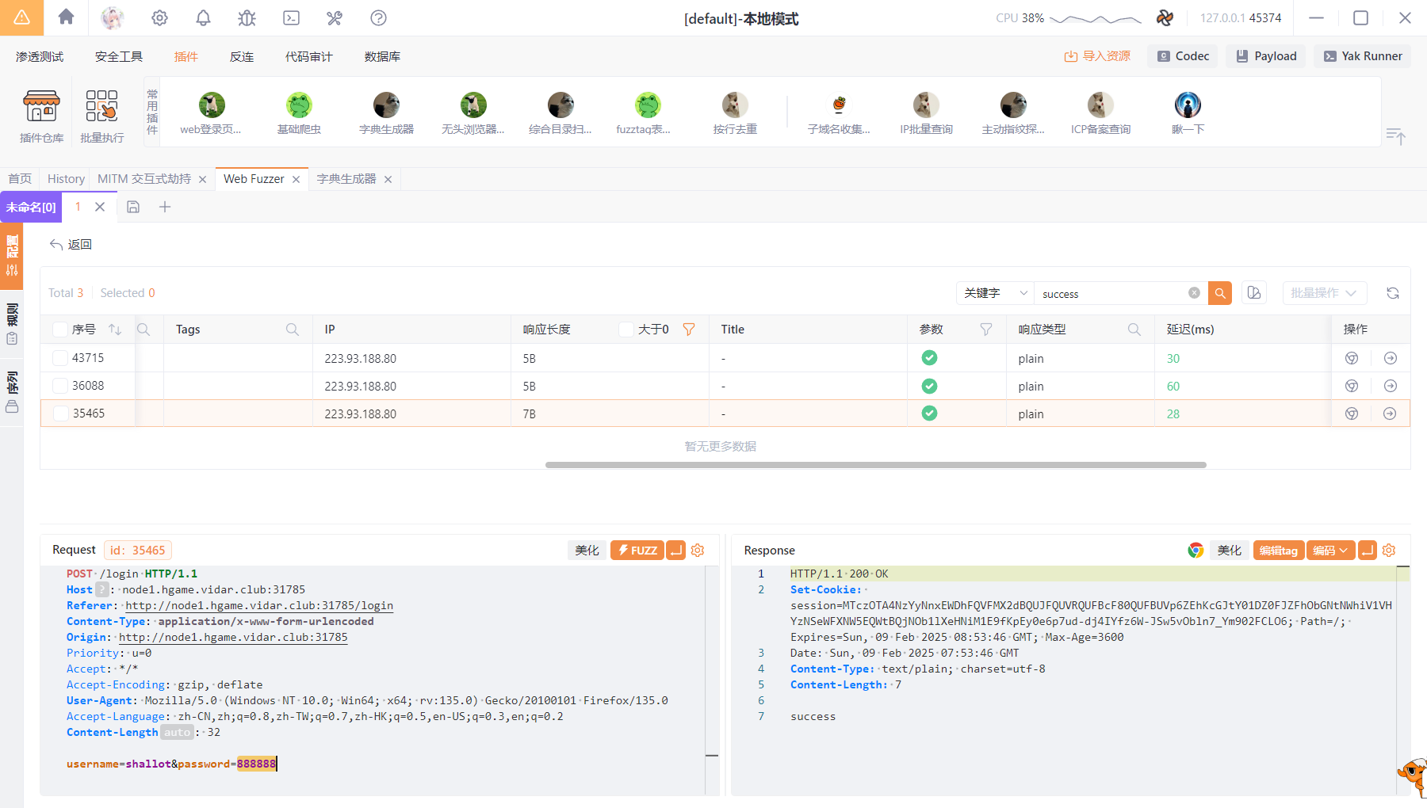Open the 安全工具 menu
Image resolution: width=1427 pixels, height=808 pixels.
[x=119, y=57]
